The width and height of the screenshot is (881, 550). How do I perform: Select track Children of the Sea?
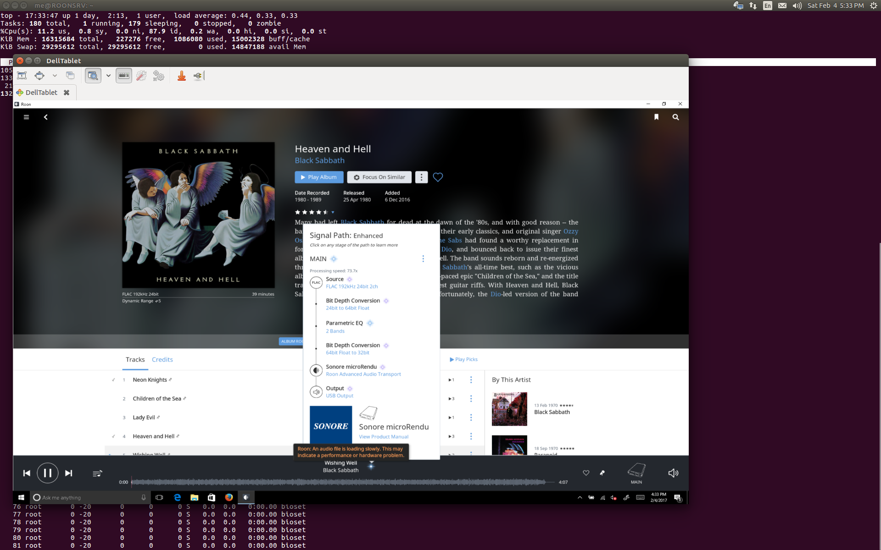[x=157, y=399]
